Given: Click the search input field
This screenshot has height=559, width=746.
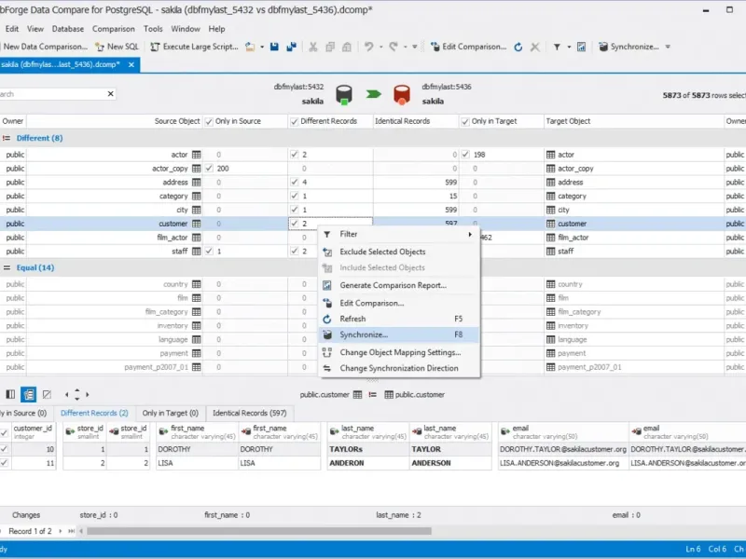Looking at the screenshot, I should click(51, 94).
